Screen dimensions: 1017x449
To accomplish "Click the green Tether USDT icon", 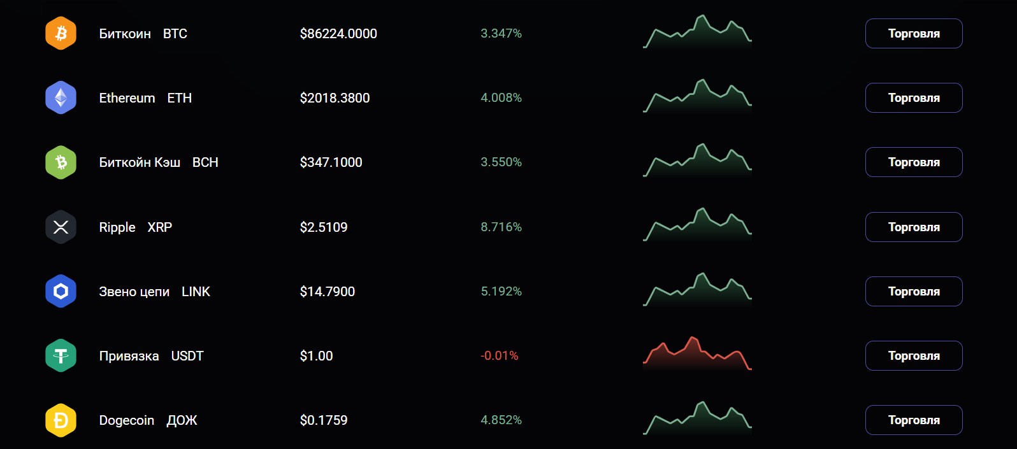I will click(x=61, y=355).
